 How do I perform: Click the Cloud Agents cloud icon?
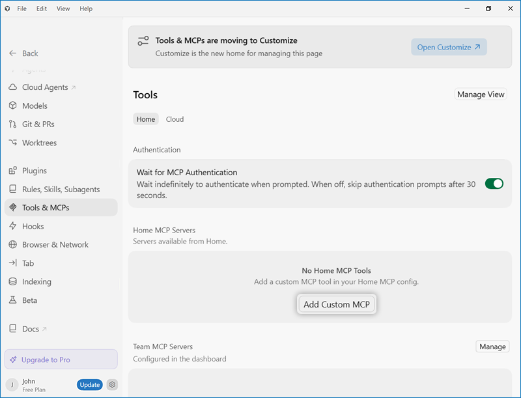click(x=12, y=87)
